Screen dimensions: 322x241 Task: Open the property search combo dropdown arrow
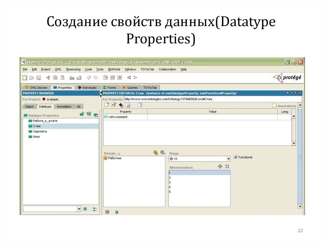coord(79,209)
